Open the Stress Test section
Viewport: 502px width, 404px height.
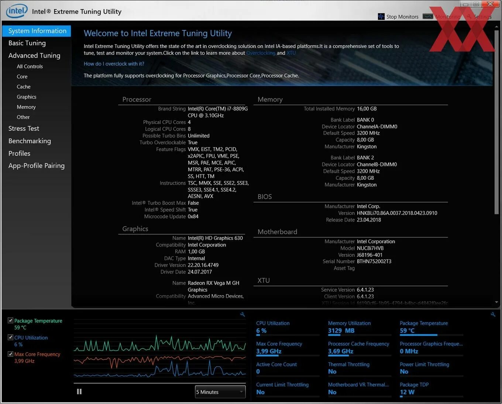[x=24, y=129]
